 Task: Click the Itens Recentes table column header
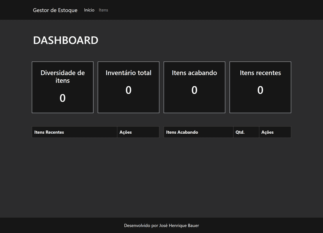coord(49,132)
